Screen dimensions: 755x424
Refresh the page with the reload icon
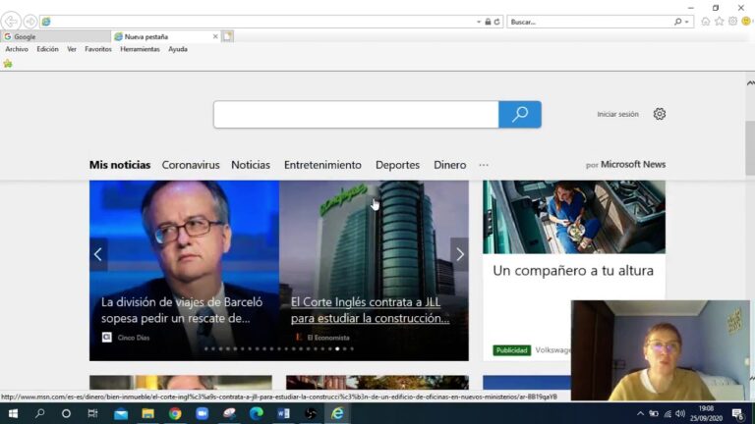point(496,22)
